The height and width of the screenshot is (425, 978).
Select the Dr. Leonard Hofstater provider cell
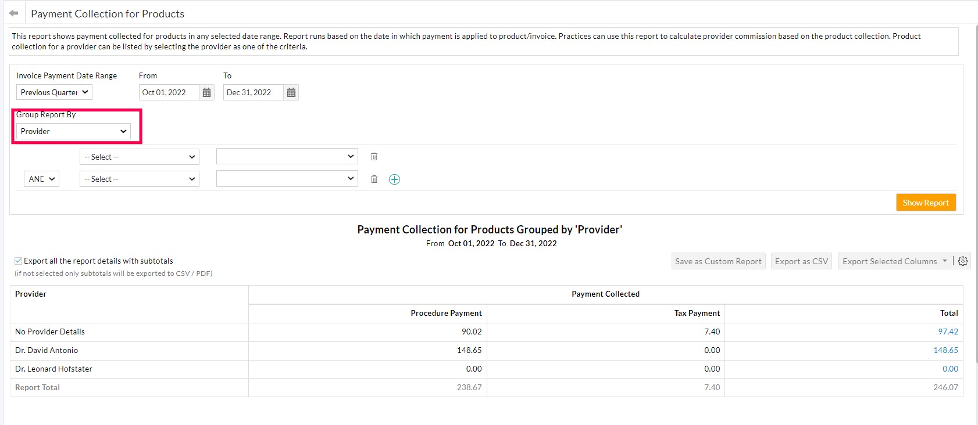click(x=129, y=369)
